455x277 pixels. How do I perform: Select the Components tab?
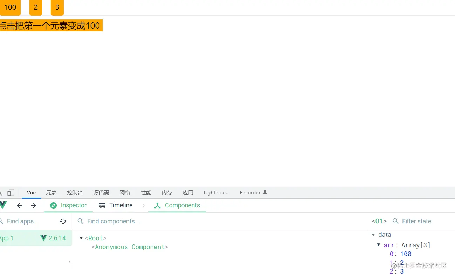click(x=177, y=205)
